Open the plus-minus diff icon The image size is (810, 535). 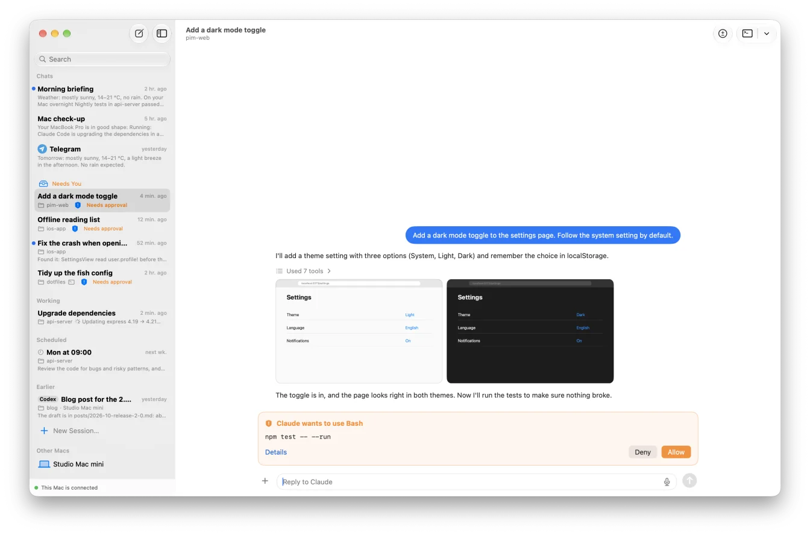723,34
